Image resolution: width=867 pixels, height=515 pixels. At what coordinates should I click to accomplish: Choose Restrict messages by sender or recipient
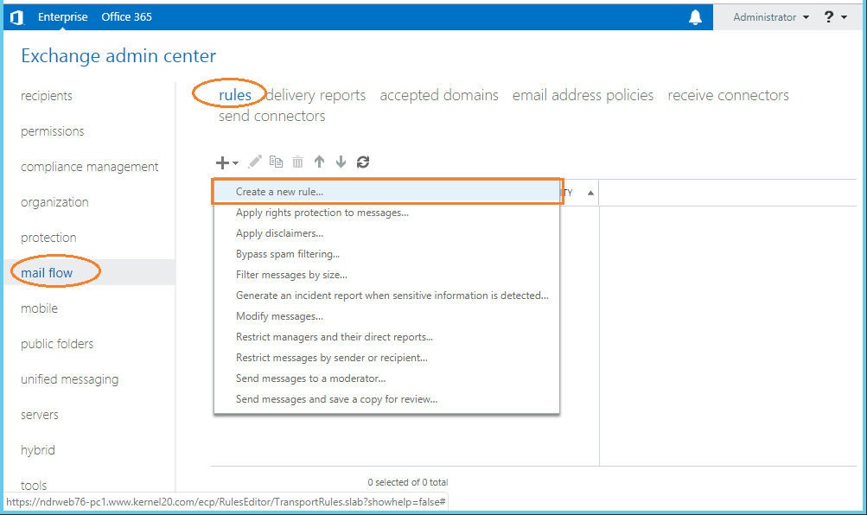click(386, 358)
